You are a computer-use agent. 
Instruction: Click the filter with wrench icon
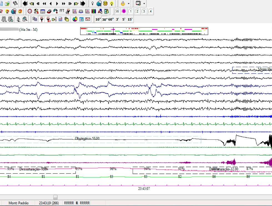[x=68, y=11]
